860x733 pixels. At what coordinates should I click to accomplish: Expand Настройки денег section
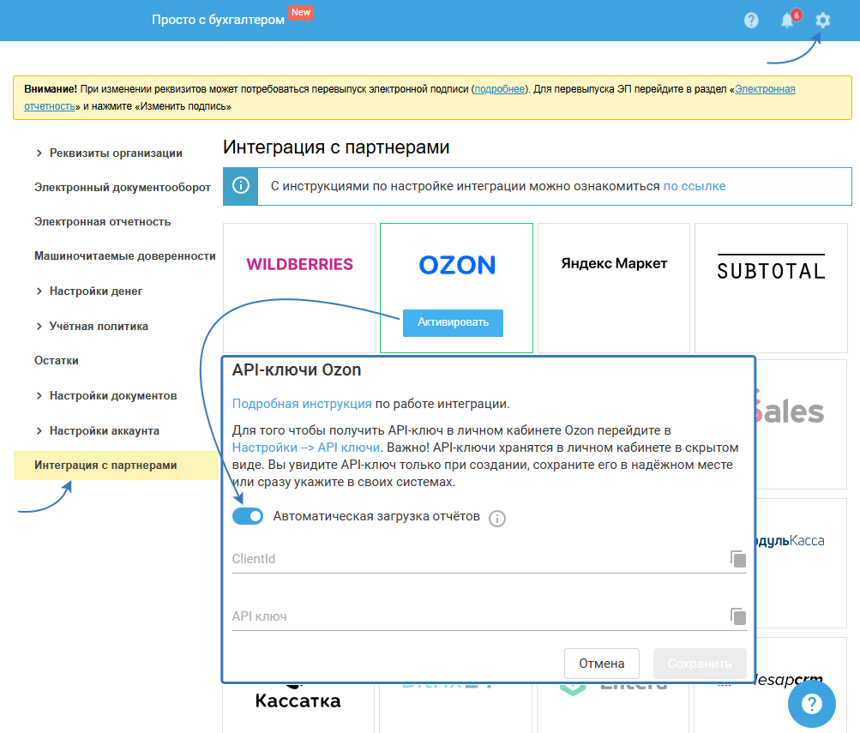89,291
